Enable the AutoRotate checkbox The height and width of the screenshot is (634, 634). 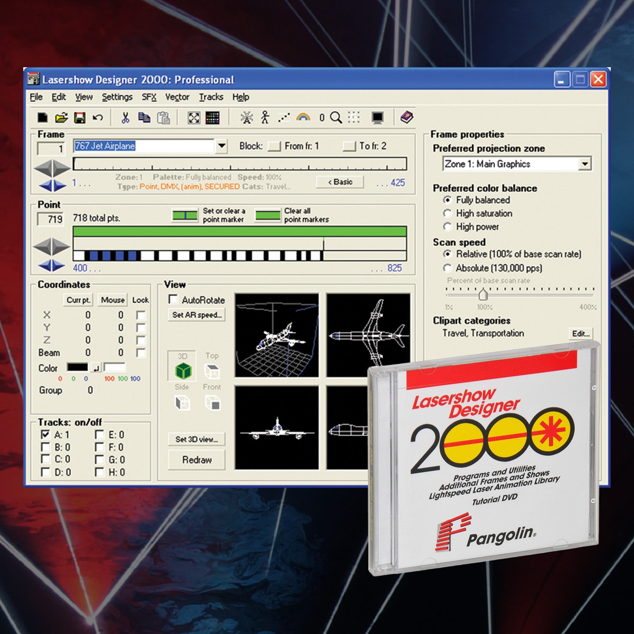[173, 300]
